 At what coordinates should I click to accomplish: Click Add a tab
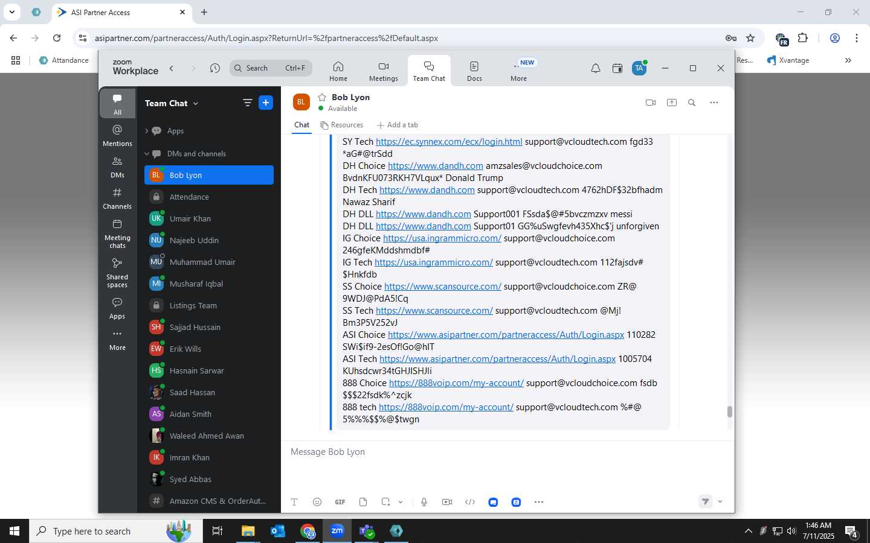tap(398, 125)
